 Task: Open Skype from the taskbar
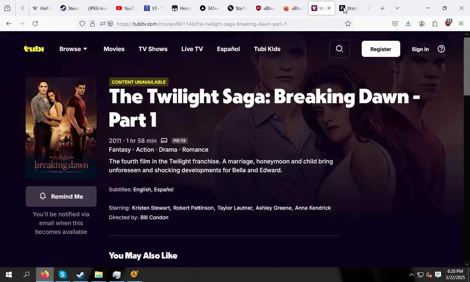(62, 275)
